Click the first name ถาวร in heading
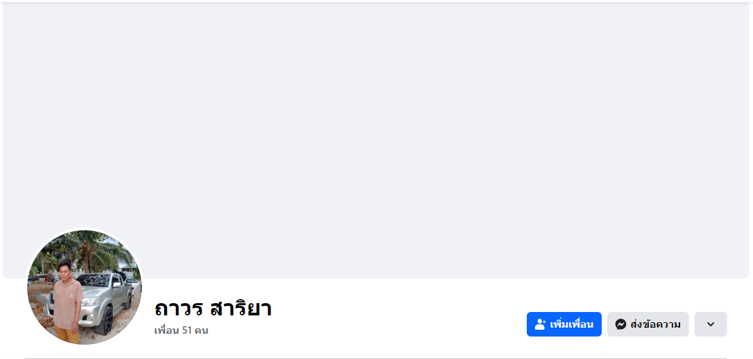 (x=179, y=309)
